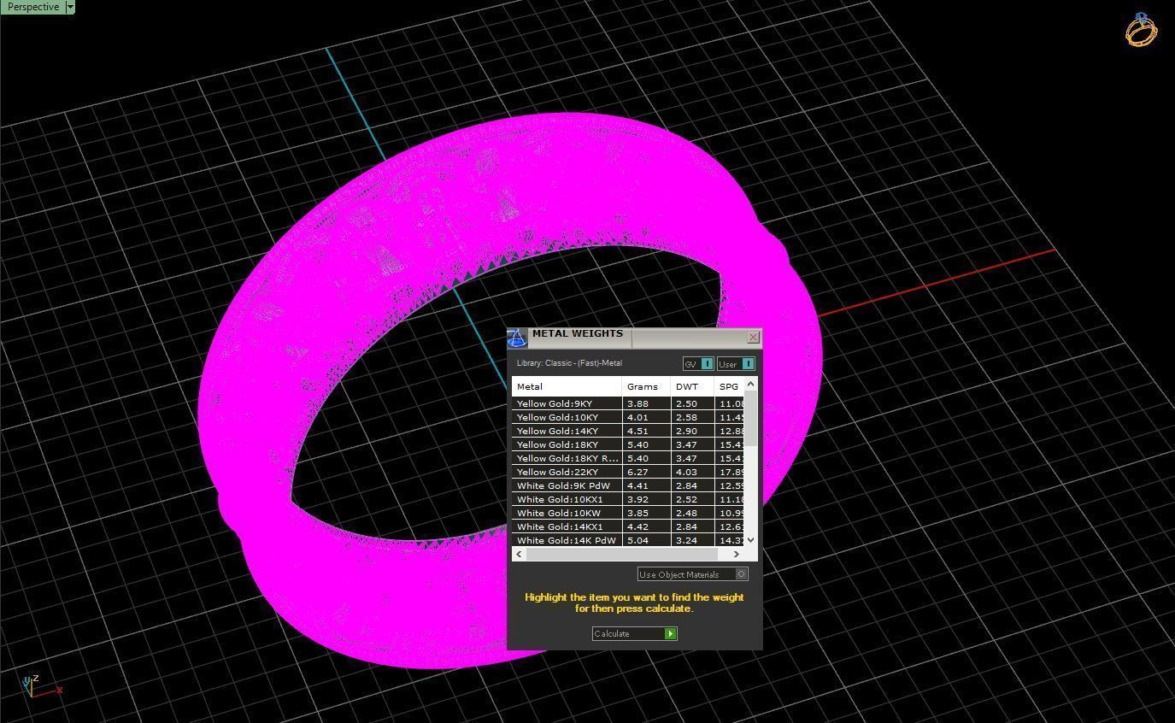Select the Yellow Gold:22KY row

pyautogui.click(x=629, y=472)
